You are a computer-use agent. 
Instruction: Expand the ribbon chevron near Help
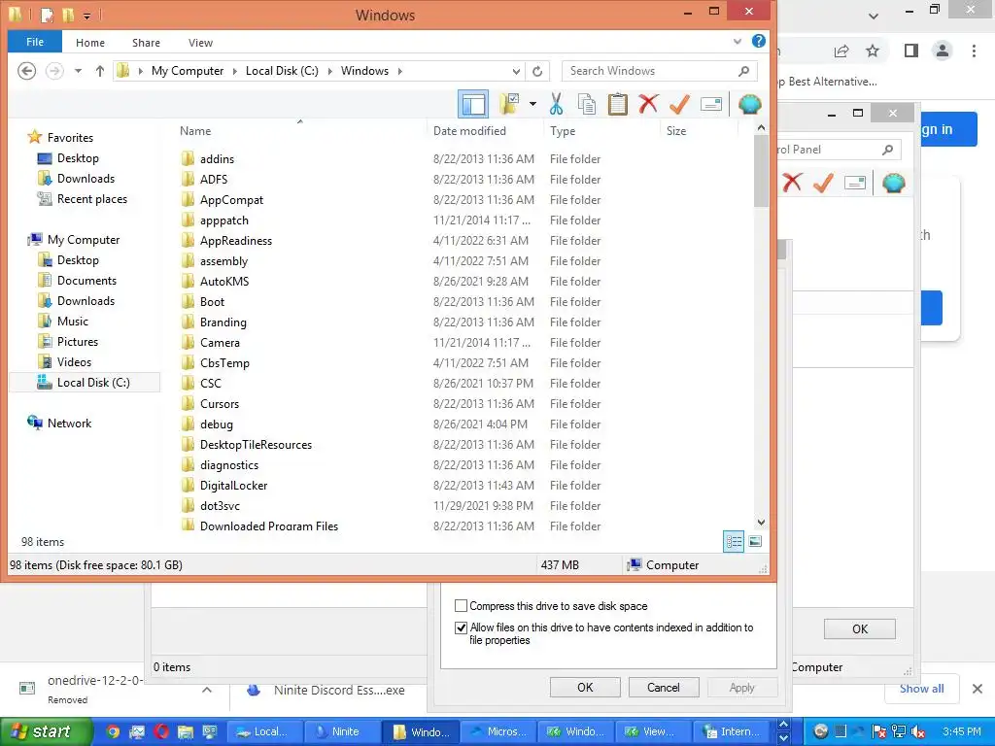tap(738, 41)
